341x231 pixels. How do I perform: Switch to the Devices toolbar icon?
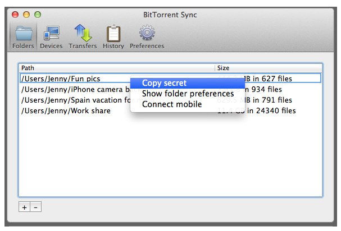(x=51, y=37)
